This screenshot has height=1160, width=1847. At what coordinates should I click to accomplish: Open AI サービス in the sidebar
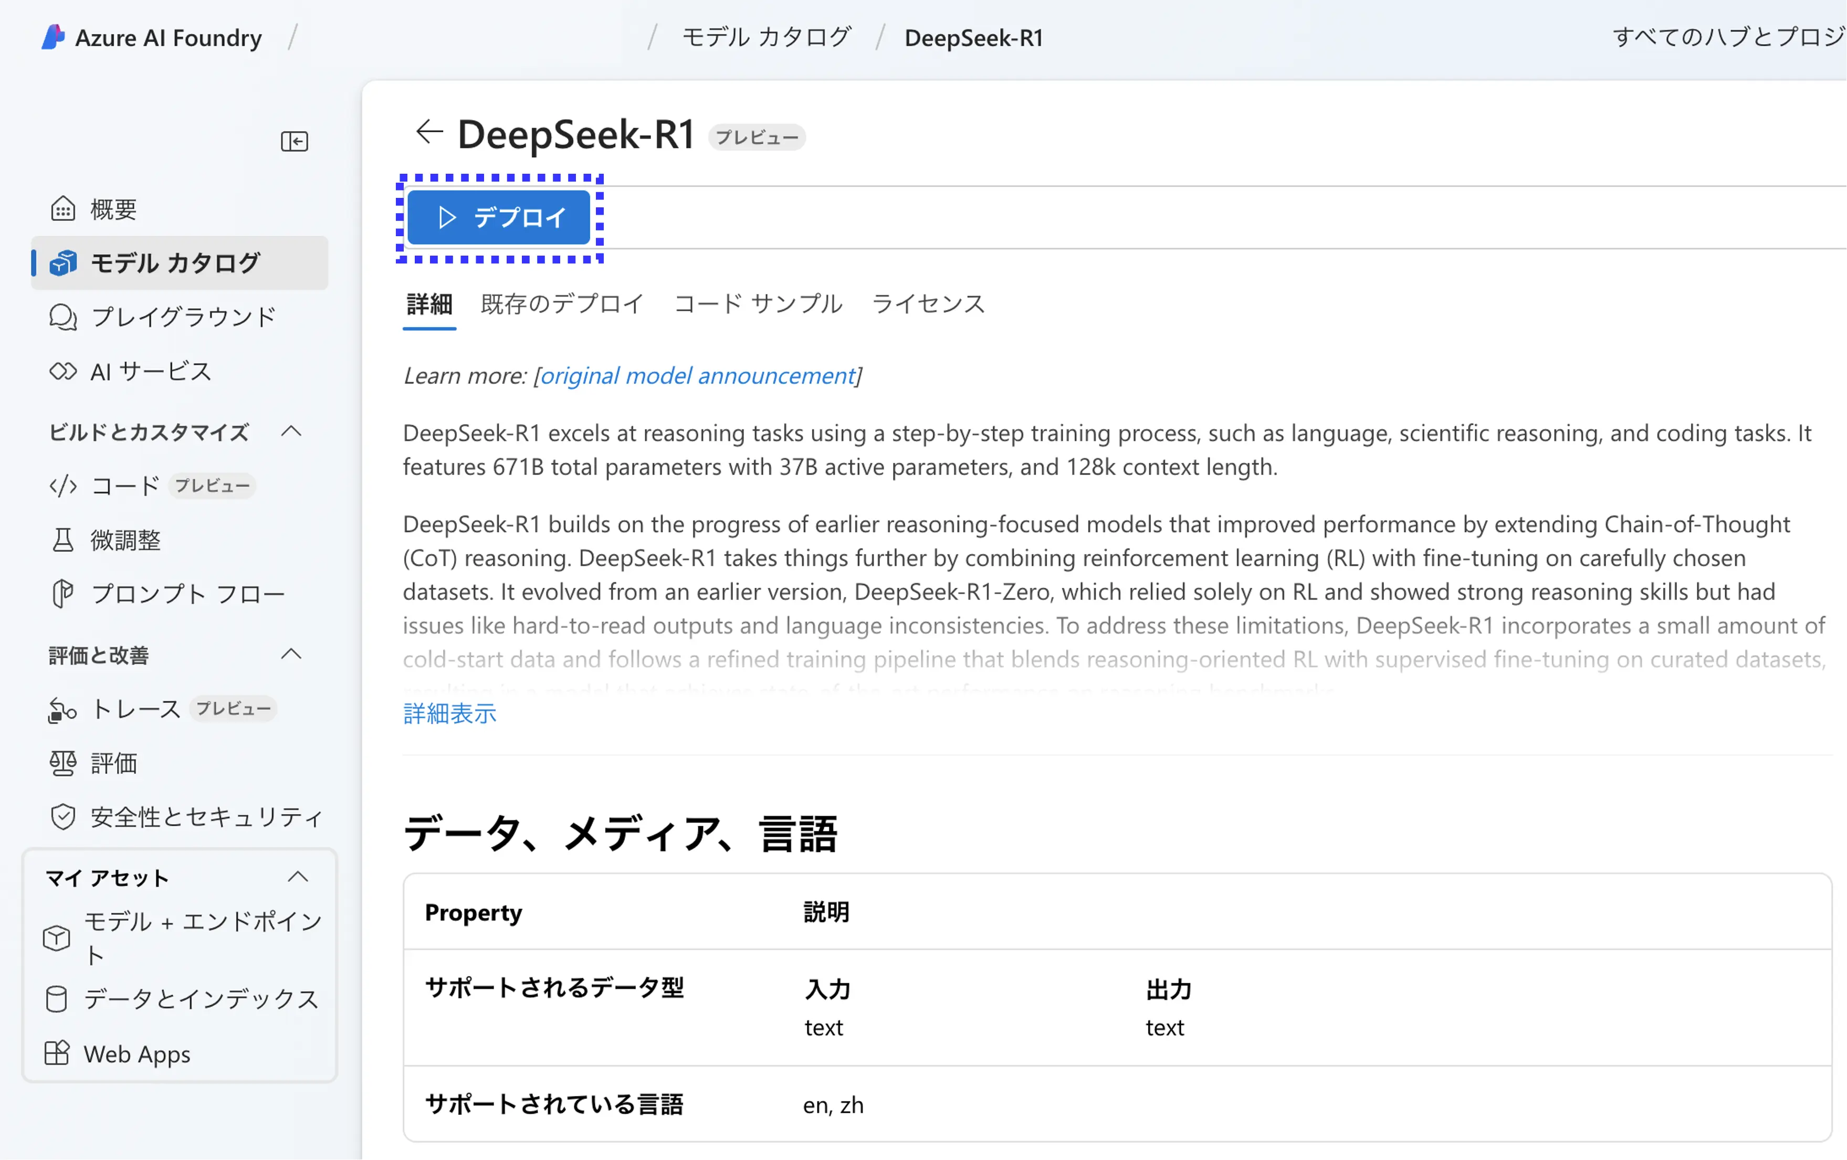point(180,371)
